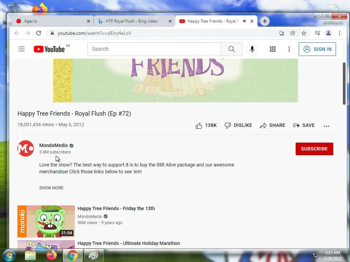
Task: Expand description with SHOW MORE
Action: pos(51,188)
